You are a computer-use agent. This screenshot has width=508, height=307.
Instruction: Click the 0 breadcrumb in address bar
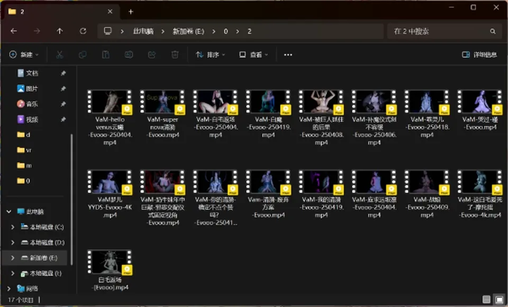226,31
